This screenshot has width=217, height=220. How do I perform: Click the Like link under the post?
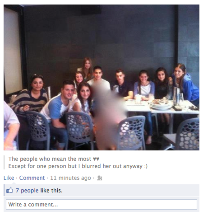tap(9, 178)
